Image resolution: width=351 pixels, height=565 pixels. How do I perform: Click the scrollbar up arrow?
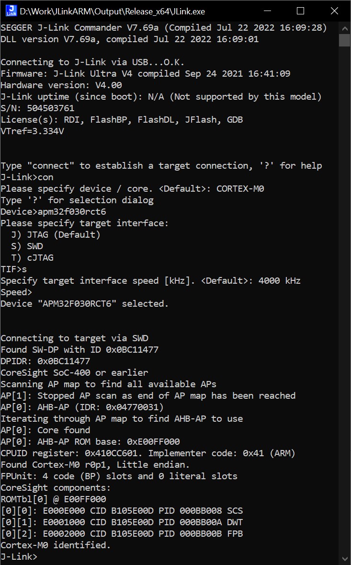point(345,27)
